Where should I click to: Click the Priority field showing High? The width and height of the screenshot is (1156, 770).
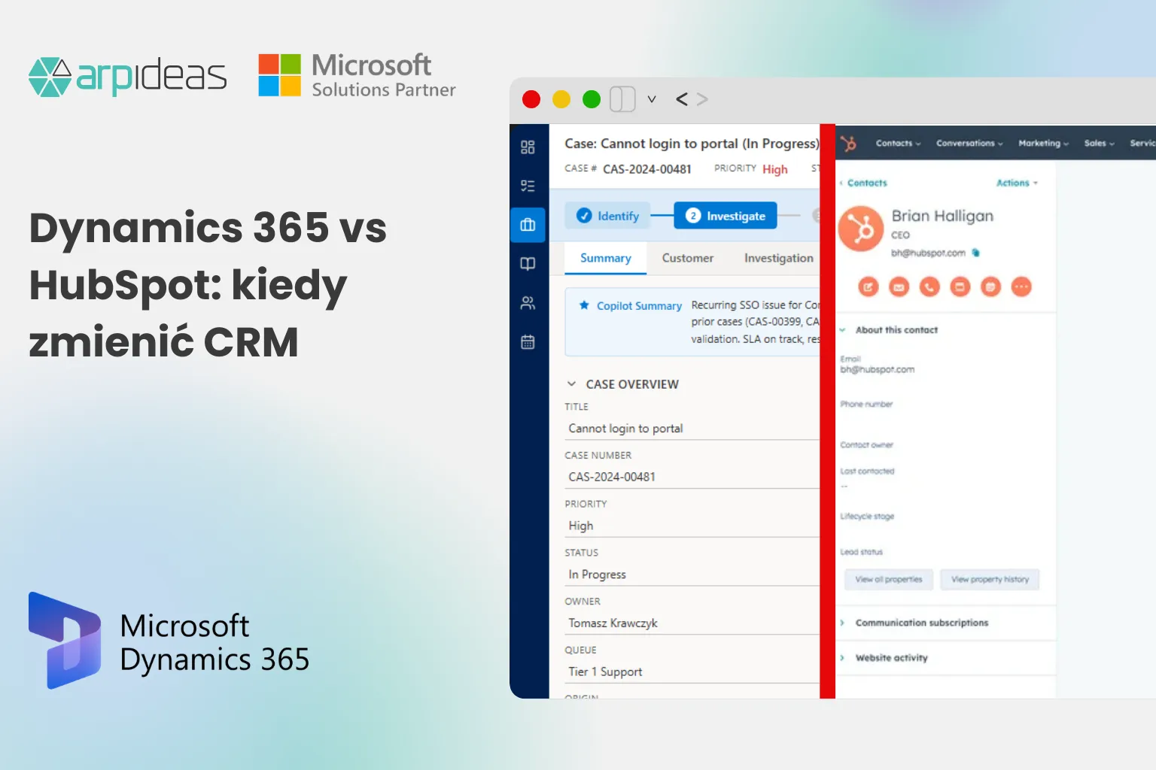coord(692,526)
